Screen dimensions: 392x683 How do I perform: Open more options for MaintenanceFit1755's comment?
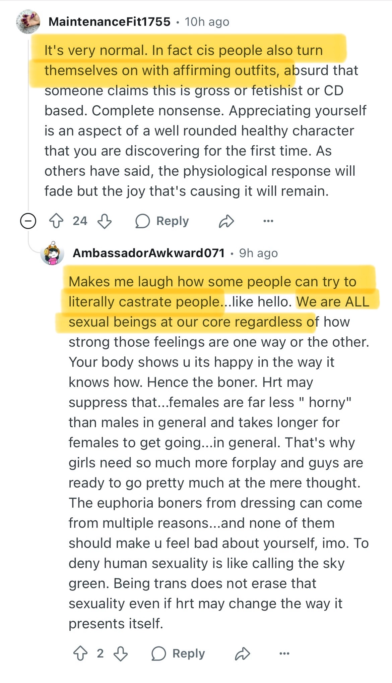(268, 221)
